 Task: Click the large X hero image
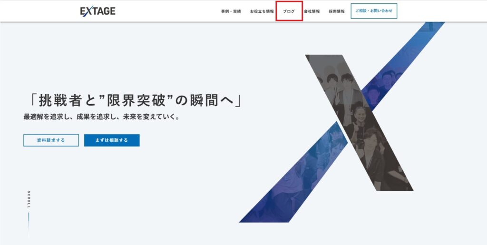(x=341, y=123)
